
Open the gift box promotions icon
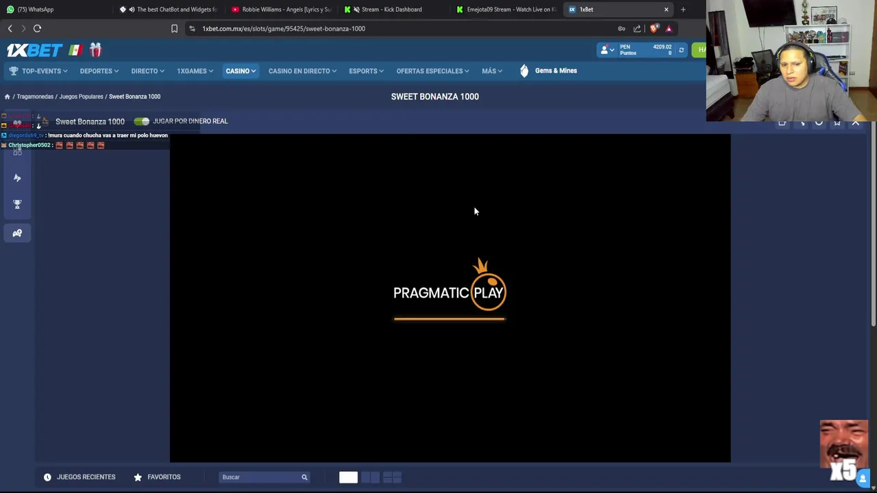tap(95, 49)
